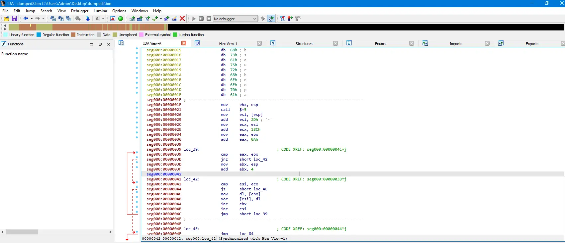This screenshot has height=243, width=565.
Task: Click the list window toolbar icon
Action: point(283,19)
